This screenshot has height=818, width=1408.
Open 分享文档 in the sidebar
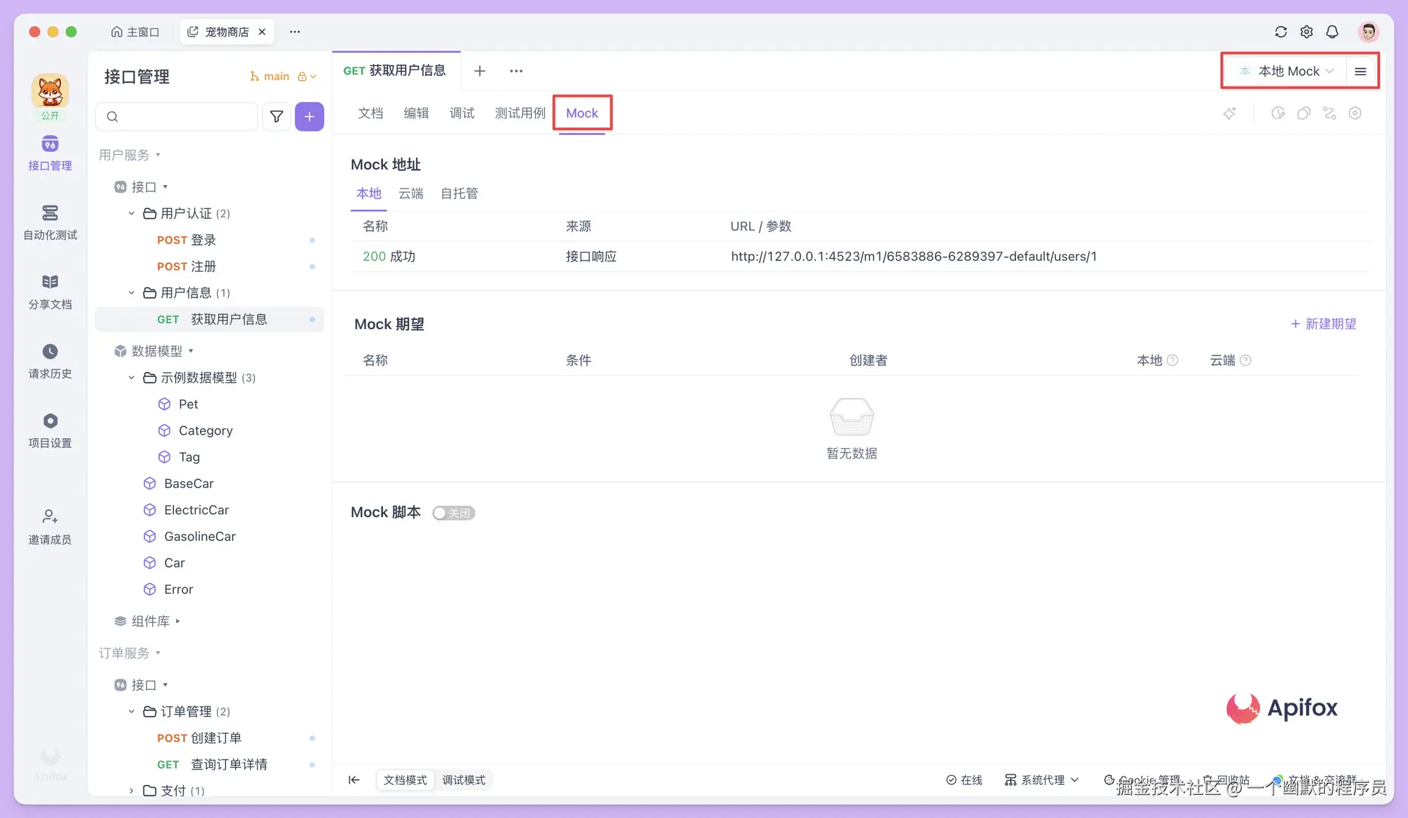click(50, 291)
